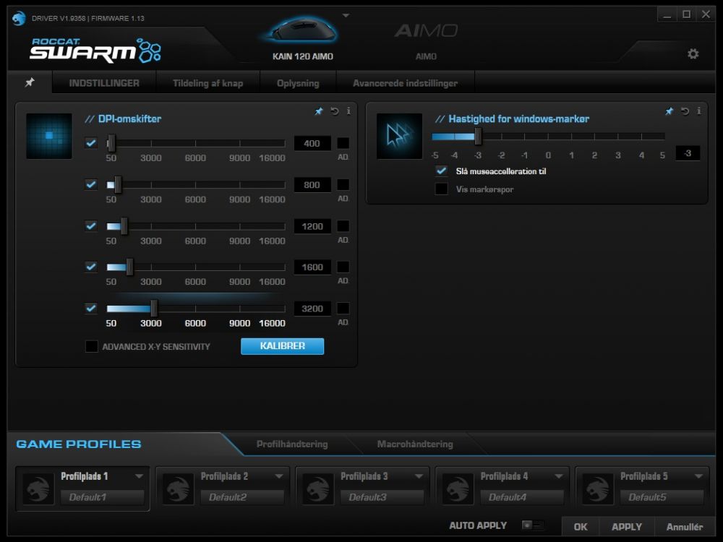723x542 pixels.
Task: Toggle AD box for the 800 DPI row
Action: point(343,184)
